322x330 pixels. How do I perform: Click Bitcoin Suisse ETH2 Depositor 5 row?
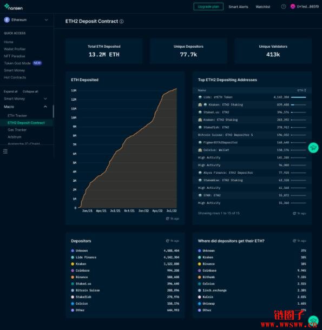point(252,135)
